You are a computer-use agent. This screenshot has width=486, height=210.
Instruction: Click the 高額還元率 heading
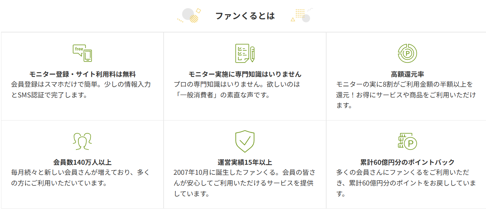click(407, 74)
